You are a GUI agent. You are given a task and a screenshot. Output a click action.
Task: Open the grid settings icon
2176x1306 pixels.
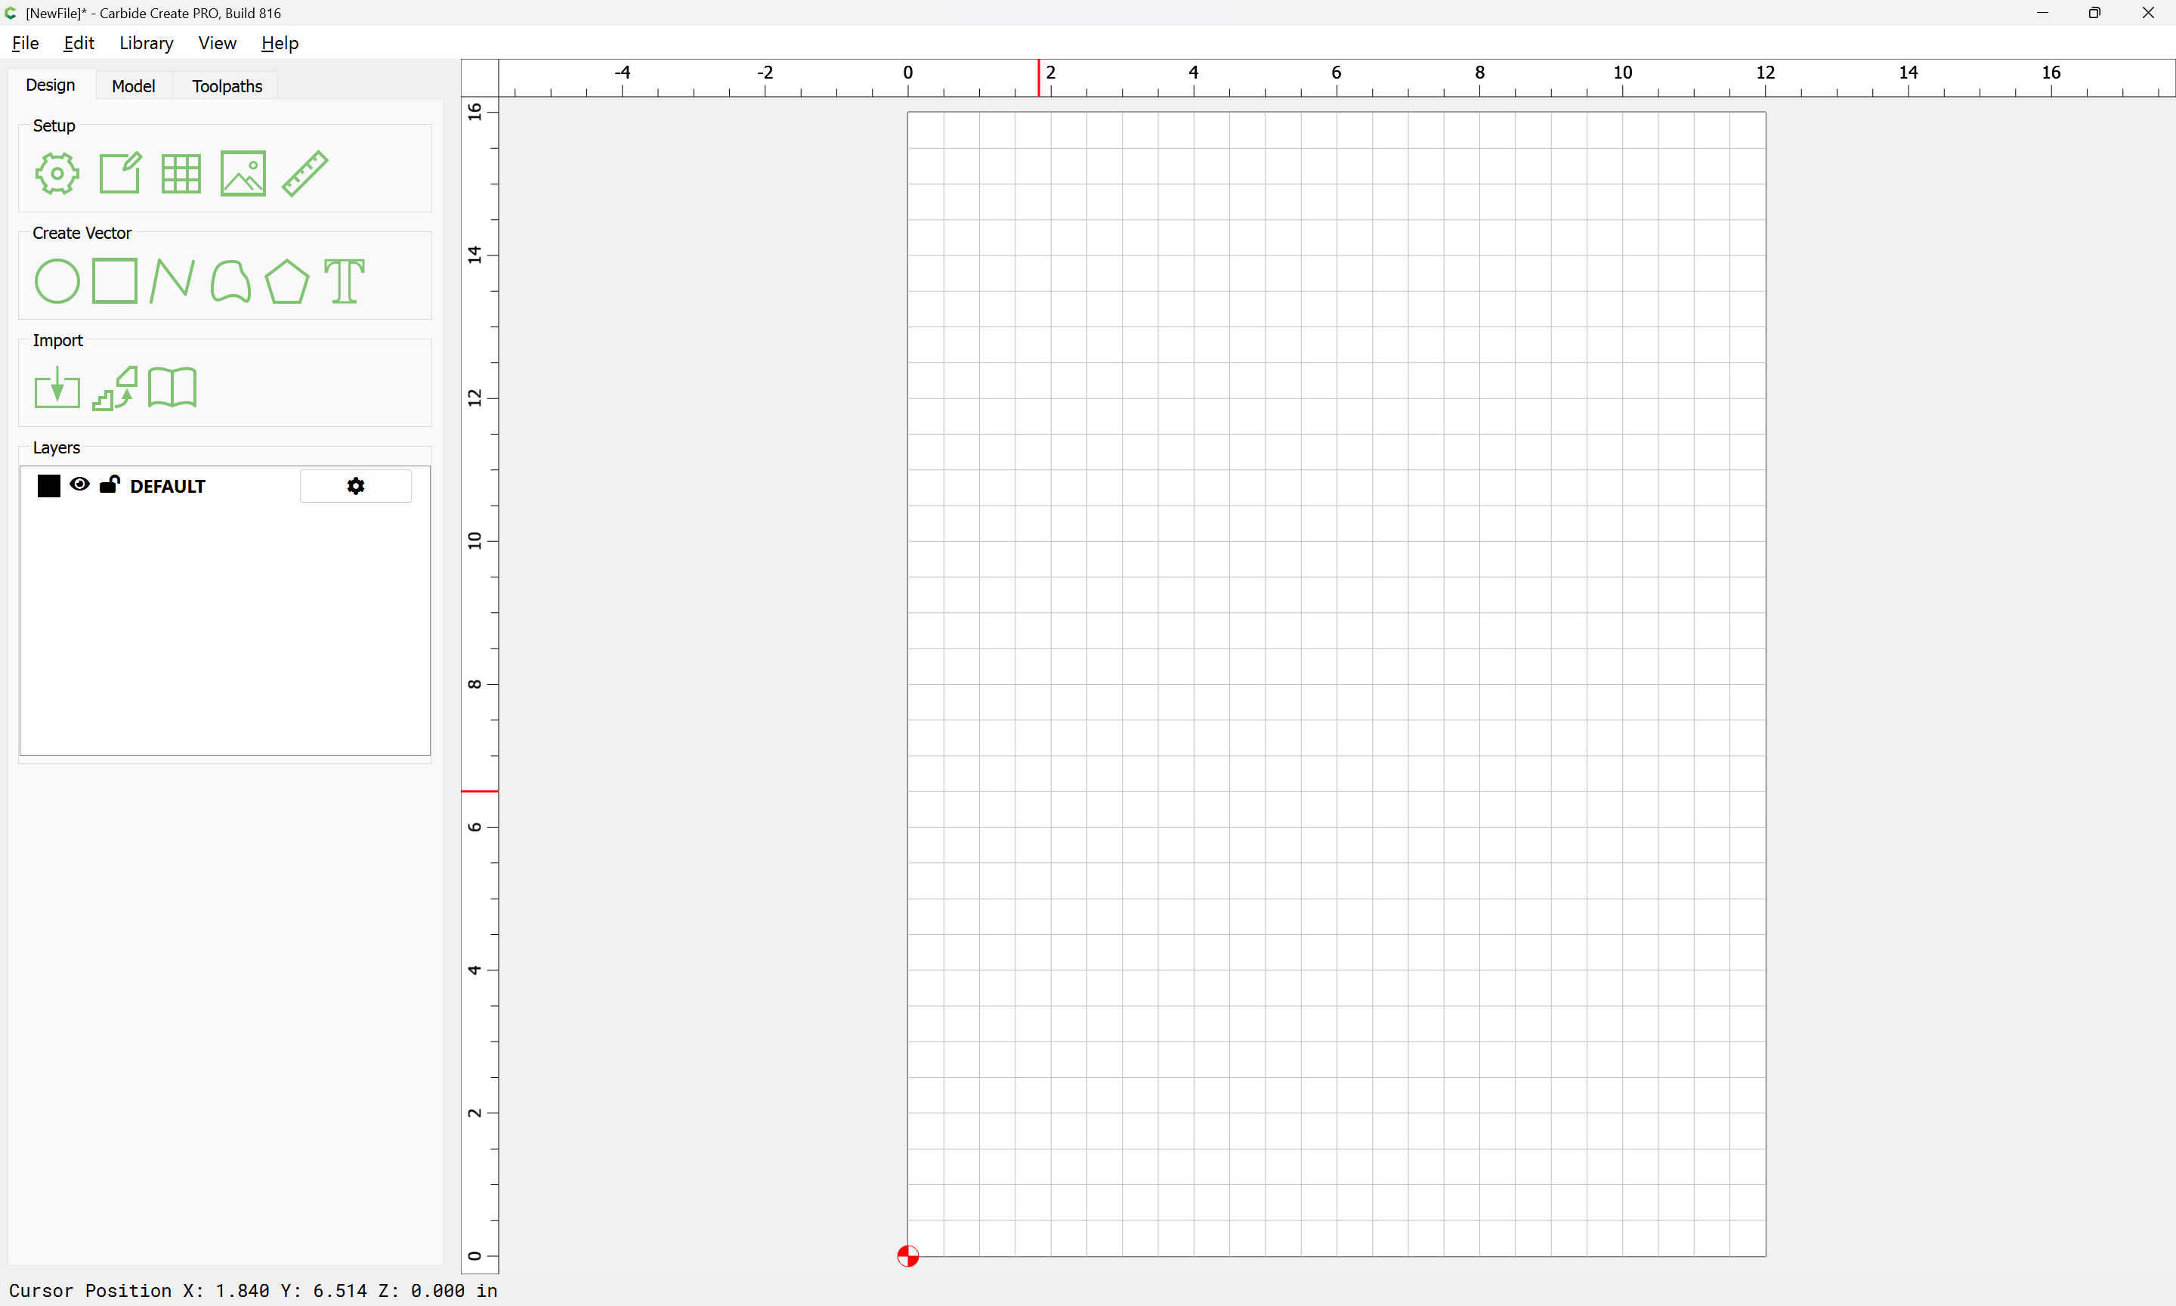[x=181, y=175]
